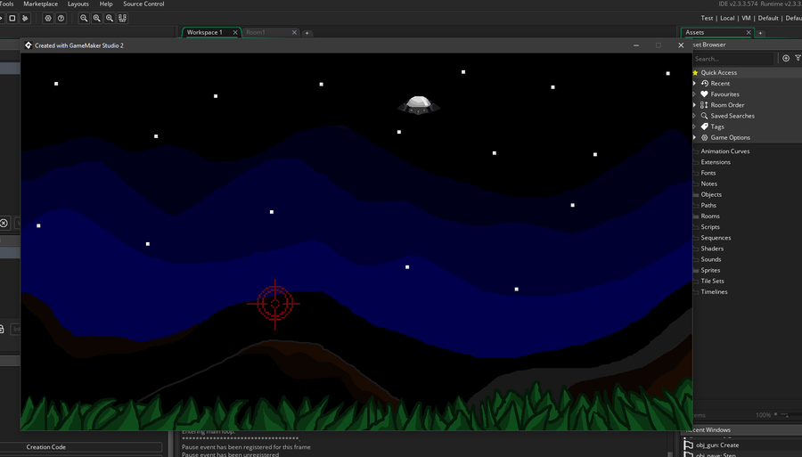Viewport: 802px width, 457px height.
Task: Click the Local target option
Action: tap(727, 18)
